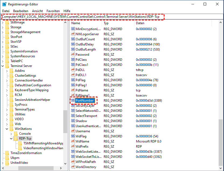Click the DWORD icon next to PortNumber

(x=73, y=101)
